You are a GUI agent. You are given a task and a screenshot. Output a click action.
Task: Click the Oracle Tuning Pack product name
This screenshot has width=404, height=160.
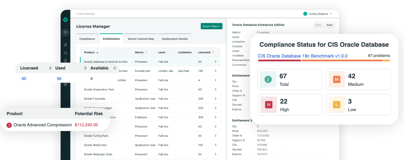(x=96, y=136)
